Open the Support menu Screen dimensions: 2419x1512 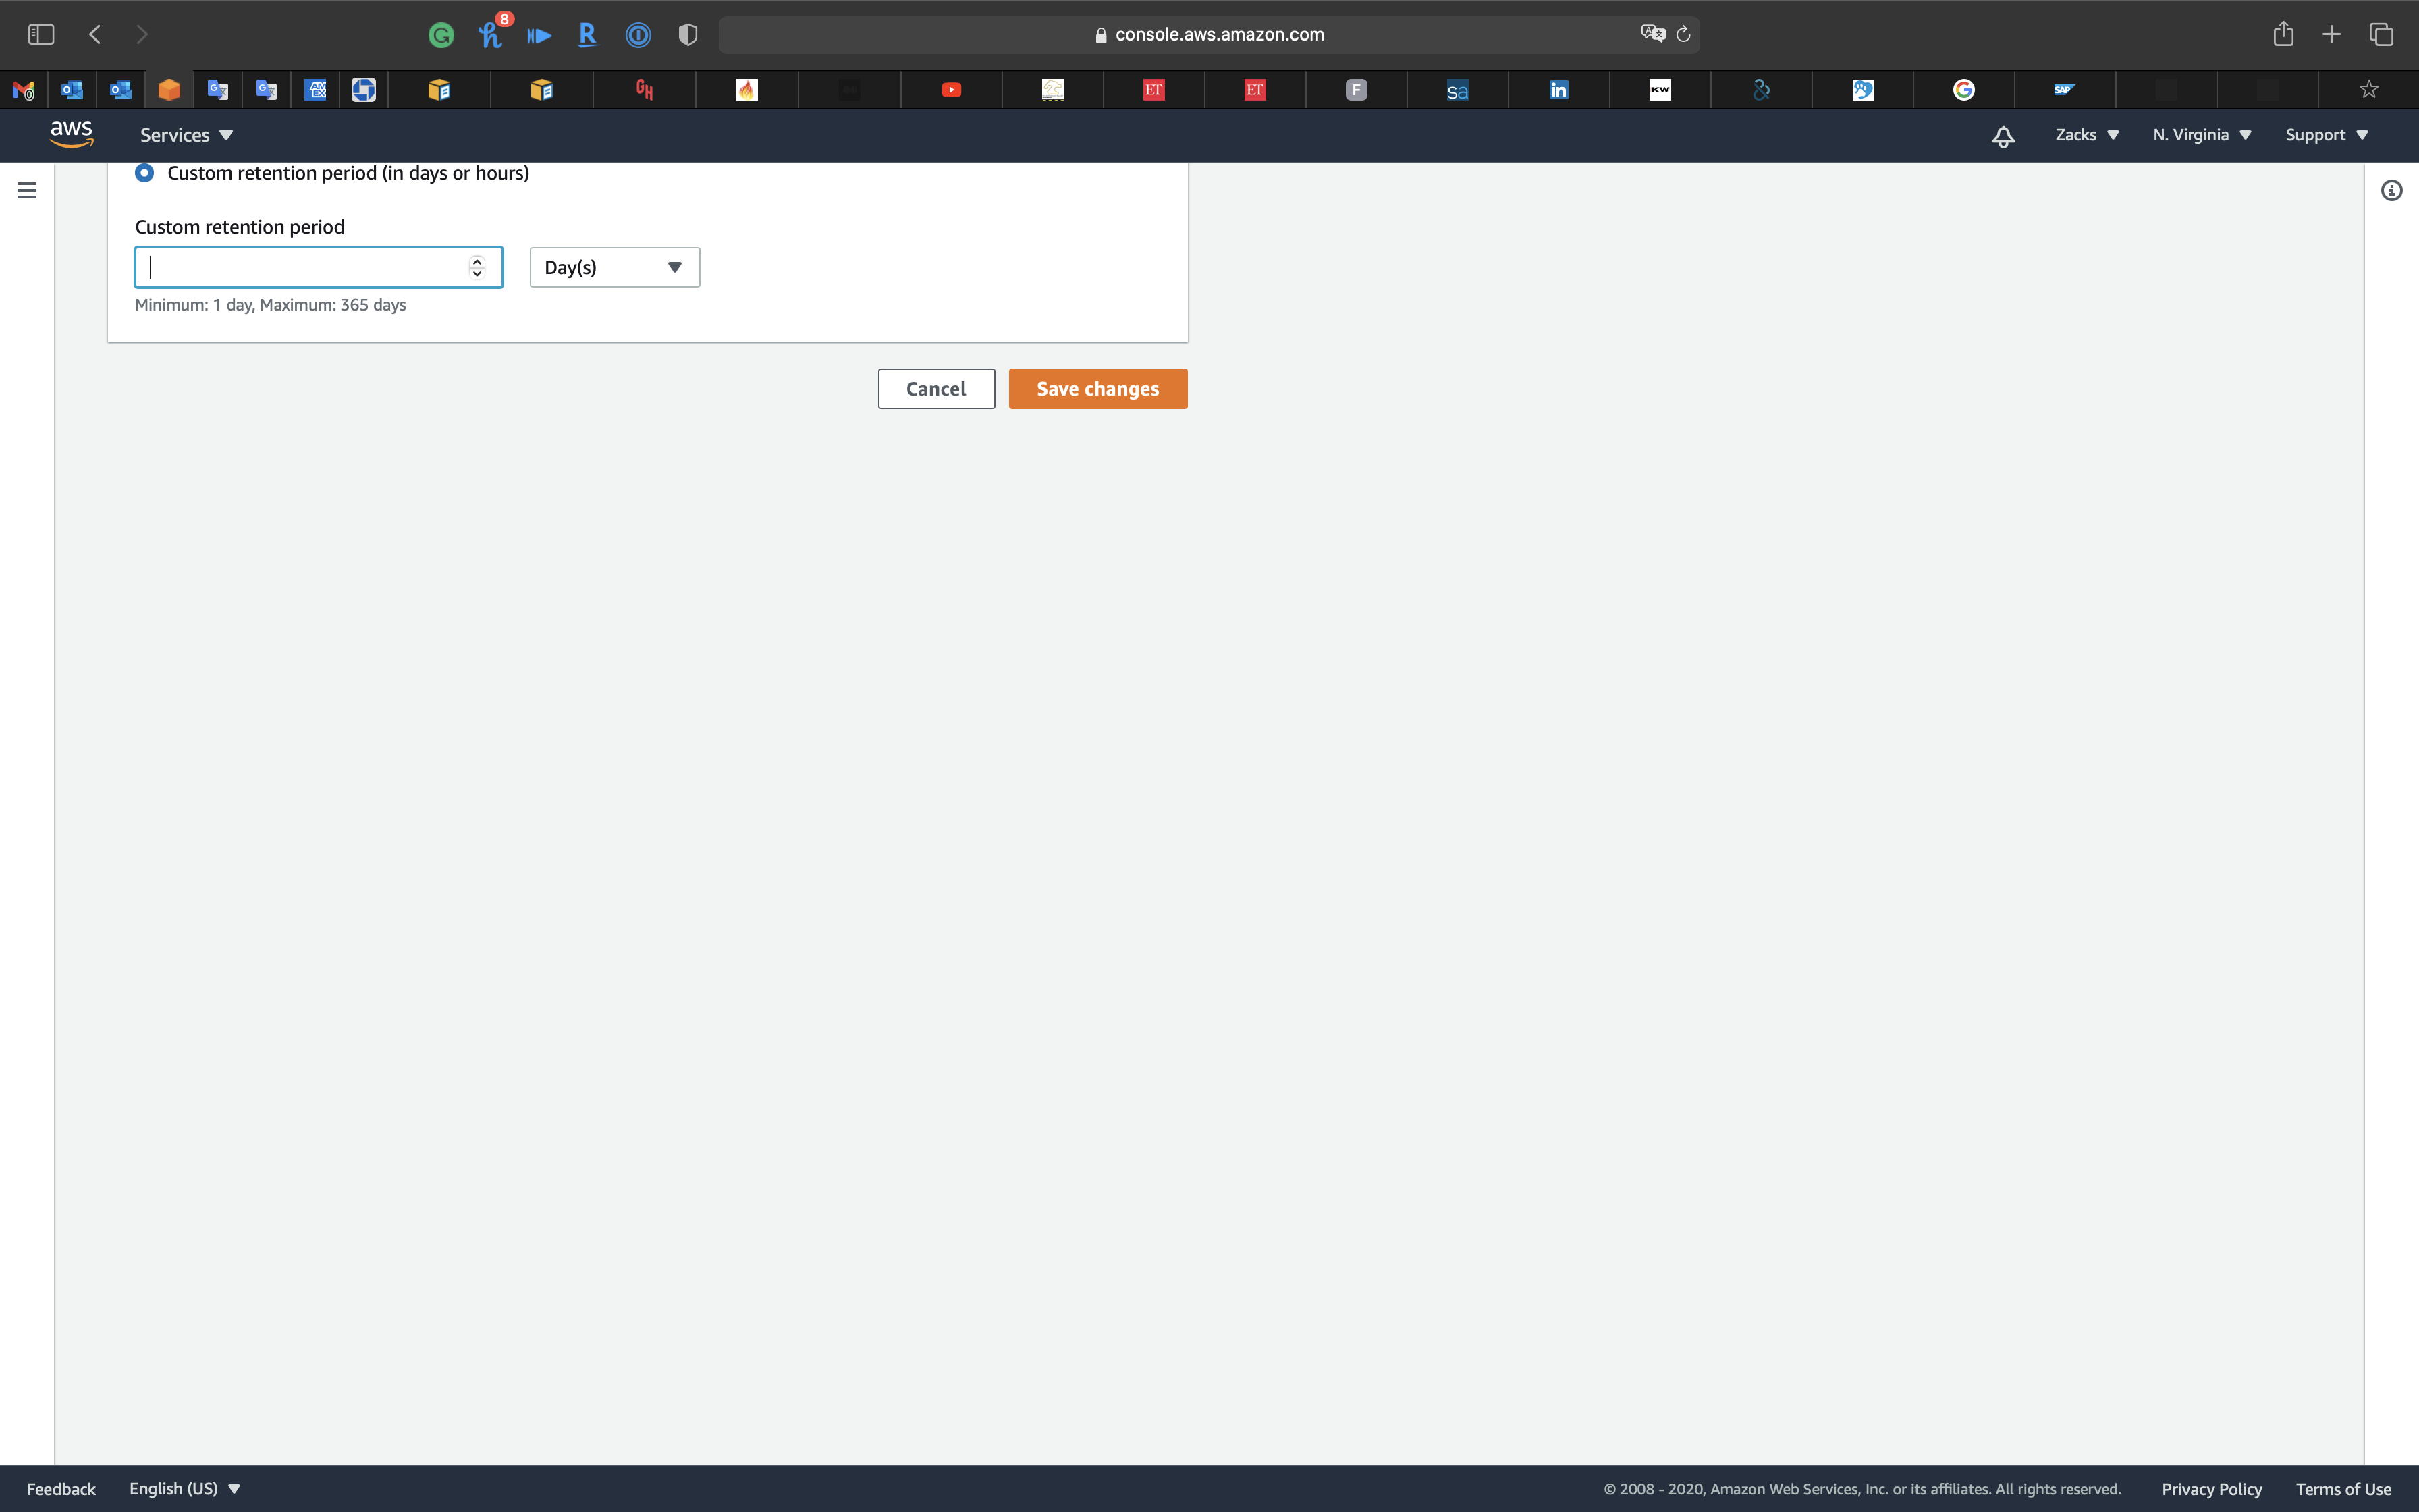click(2326, 135)
